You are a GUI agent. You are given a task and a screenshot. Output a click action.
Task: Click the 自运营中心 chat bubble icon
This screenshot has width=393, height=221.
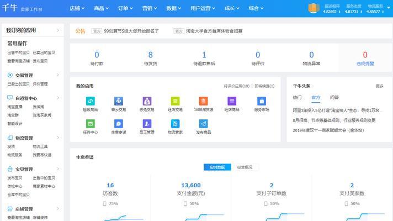(x=10, y=98)
